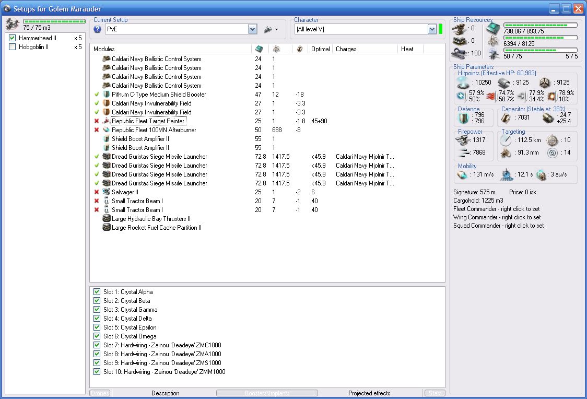Click the drone bay capacity bar
The height and width of the screenshot is (399, 587).
(54, 21)
